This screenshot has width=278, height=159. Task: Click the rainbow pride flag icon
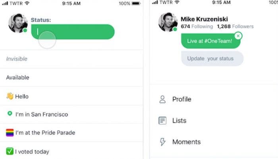point(10,133)
